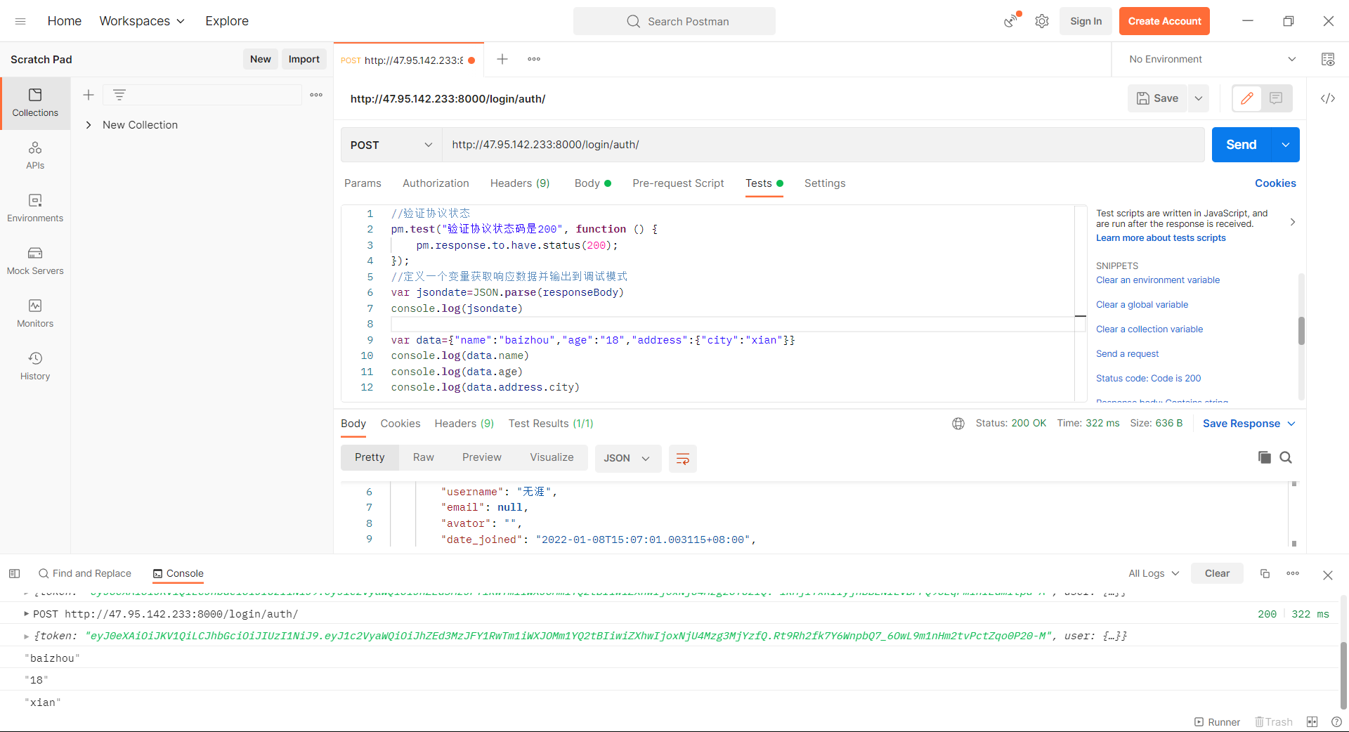Image resolution: width=1349 pixels, height=732 pixels.
Task: Create a new collection with plus icon
Action: coord(89,95)
